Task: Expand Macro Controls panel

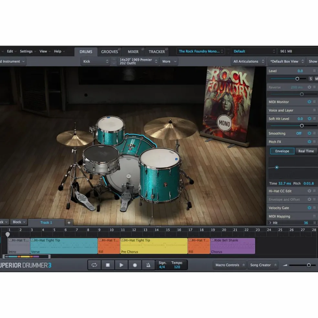Action: tap(230, 265)
